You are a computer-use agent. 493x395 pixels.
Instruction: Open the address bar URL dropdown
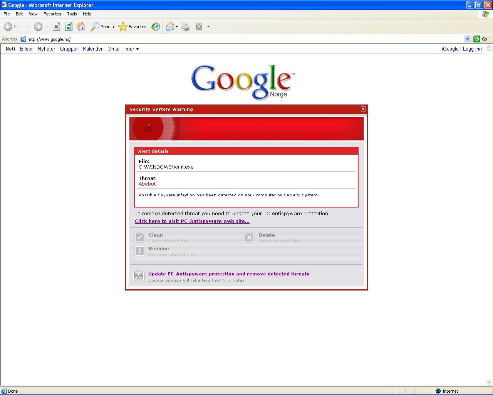tap(467, 39)
